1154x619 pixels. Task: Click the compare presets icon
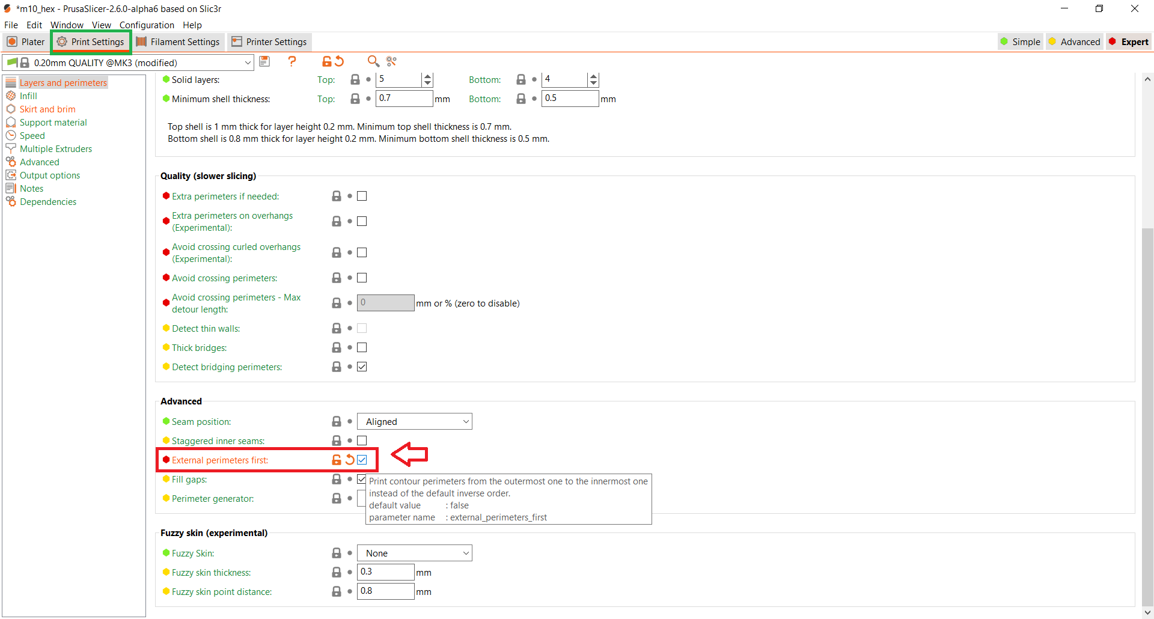tap(392, 61)
